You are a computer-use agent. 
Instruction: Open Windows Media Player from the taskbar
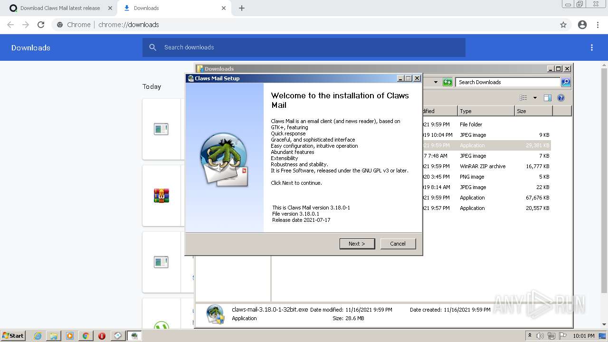[70, 336]
